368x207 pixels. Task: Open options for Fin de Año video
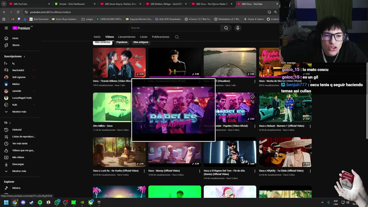pyautogui.click(x=255, y=171)
